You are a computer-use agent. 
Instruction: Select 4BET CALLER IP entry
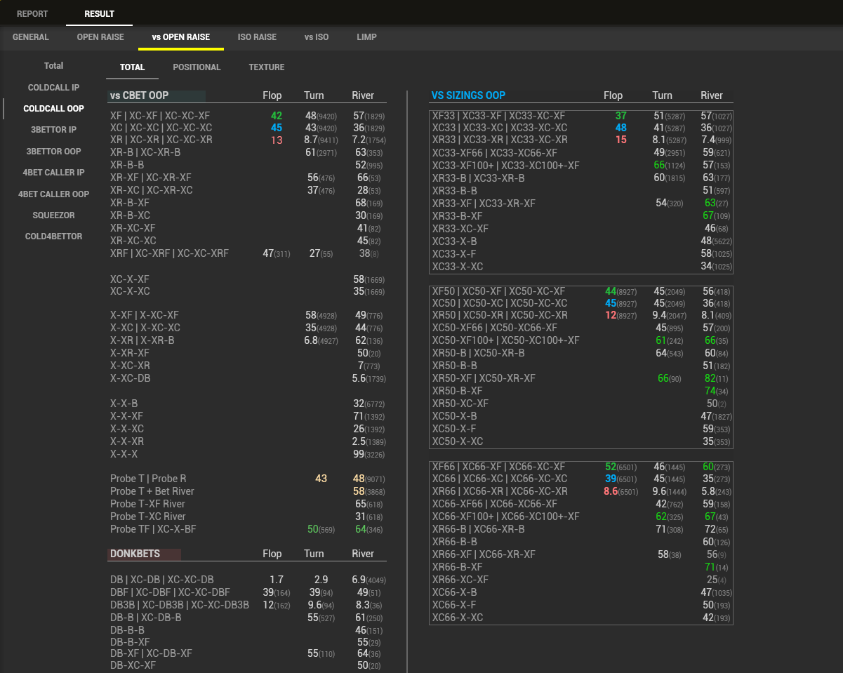point(54,173)
